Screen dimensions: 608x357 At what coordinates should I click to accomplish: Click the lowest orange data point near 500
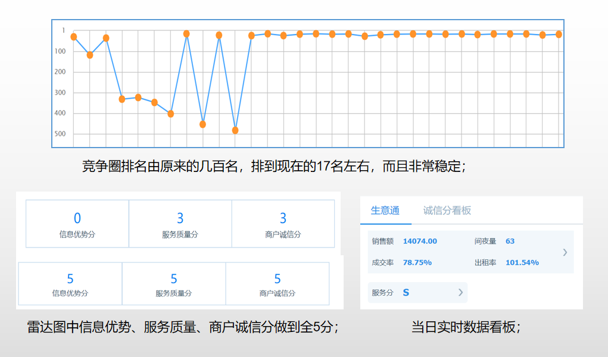pyautogui.click(x=235, y=130)
